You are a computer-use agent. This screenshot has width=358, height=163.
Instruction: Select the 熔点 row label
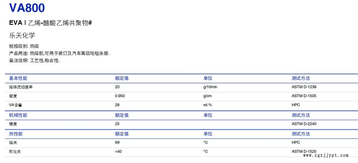click(x=13, y=142)
